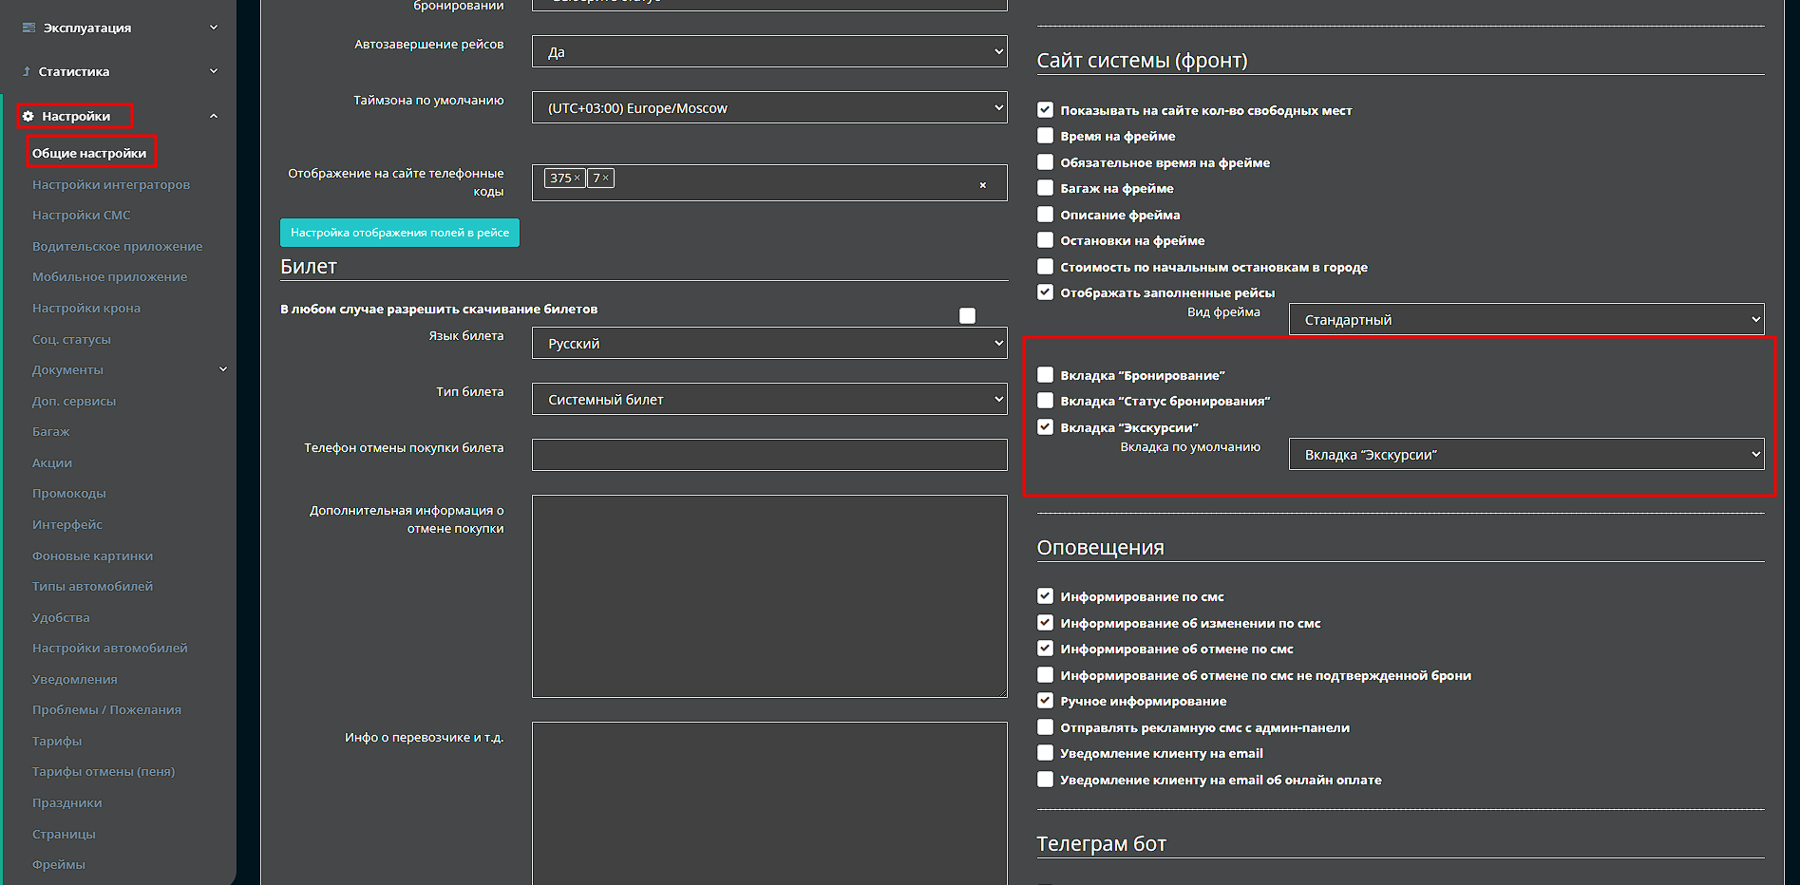Expand the Эксплуатация chevron arrow

(214, 28)
